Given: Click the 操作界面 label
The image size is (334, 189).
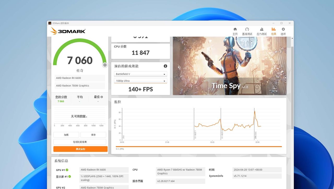Looking at the screenshot, I should [138, 181].
